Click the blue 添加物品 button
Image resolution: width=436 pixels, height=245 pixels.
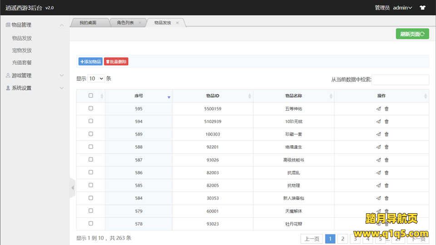90,62
